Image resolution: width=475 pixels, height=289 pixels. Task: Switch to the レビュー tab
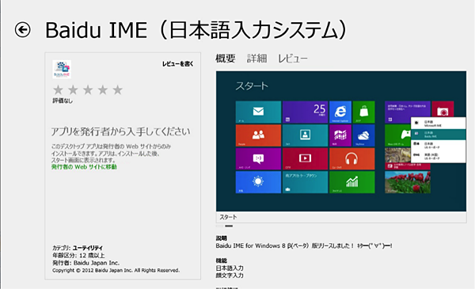tap(293, 59)
